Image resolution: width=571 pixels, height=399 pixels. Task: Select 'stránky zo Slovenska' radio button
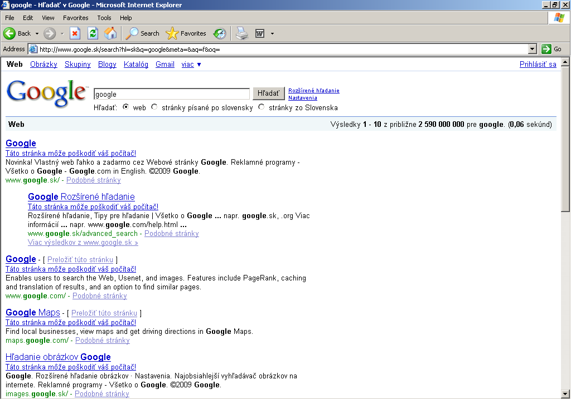pos(262,107)
